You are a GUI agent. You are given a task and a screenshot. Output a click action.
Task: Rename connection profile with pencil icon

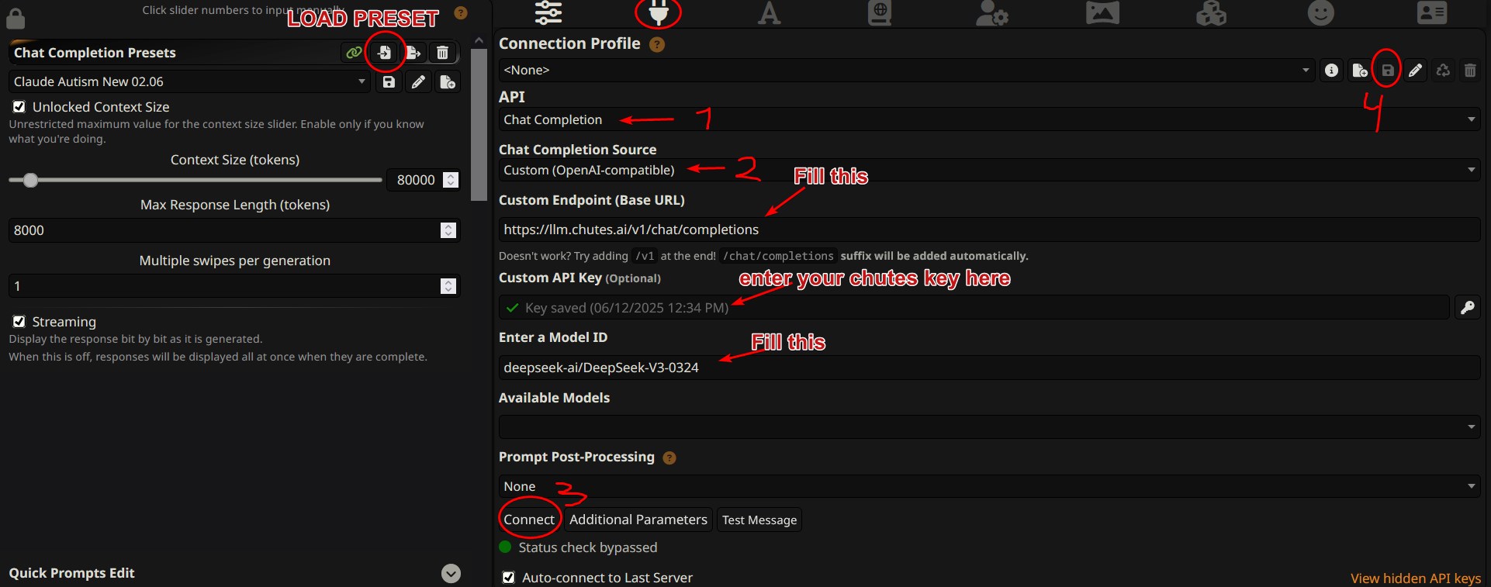1416,71
